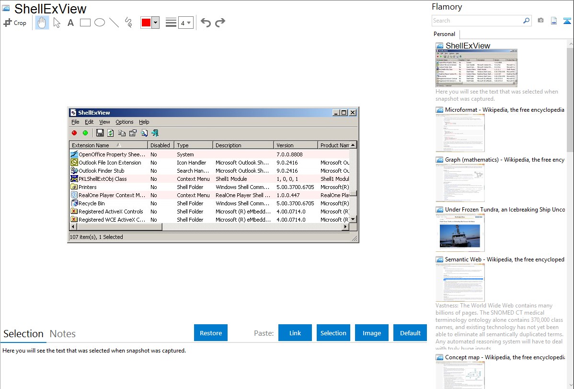The height and width of the screenshot is (389, 574).
Task: Select the rectangle drawing tool
Action: coord(85,23)
